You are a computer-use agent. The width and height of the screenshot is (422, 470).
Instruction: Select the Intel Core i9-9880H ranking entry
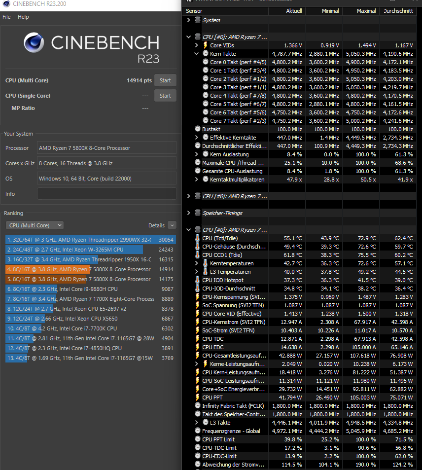(91, 289)
